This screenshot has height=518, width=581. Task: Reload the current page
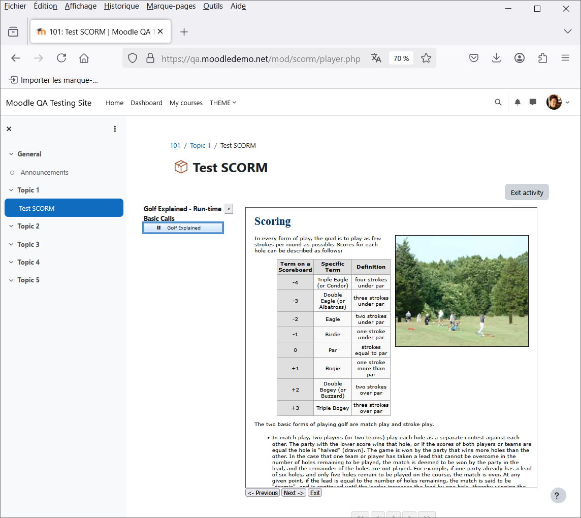(x=61, y=58)
